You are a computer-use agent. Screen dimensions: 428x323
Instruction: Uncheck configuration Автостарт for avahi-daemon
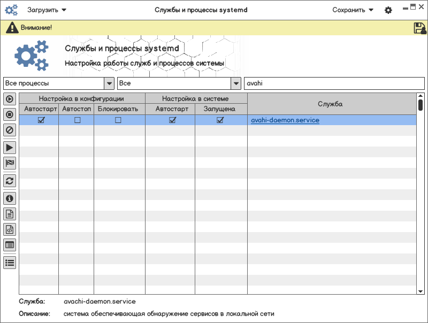(x=41, y=120)
